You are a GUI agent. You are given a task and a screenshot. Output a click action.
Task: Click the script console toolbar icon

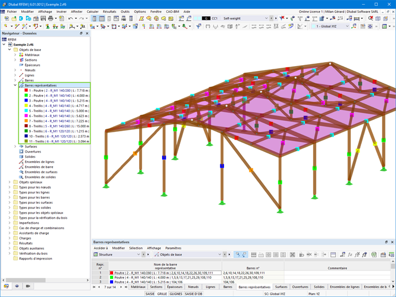click(116, 18)
